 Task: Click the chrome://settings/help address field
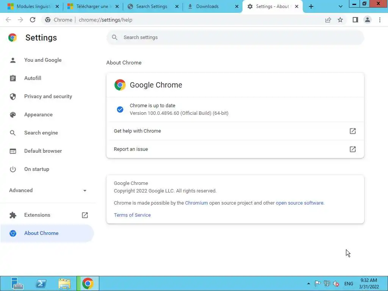coord(105,20)
